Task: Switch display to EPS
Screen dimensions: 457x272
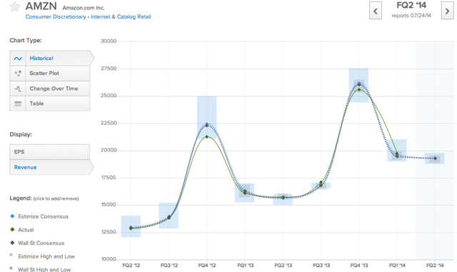Action: (50, 152)
